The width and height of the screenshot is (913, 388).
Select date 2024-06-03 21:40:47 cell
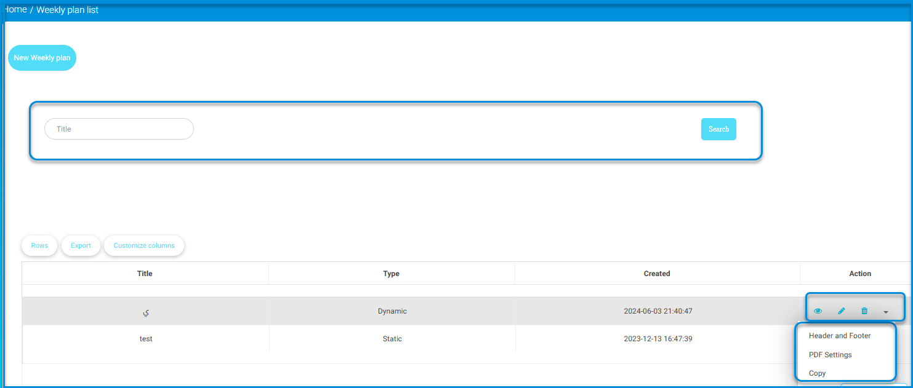(658, 311)
